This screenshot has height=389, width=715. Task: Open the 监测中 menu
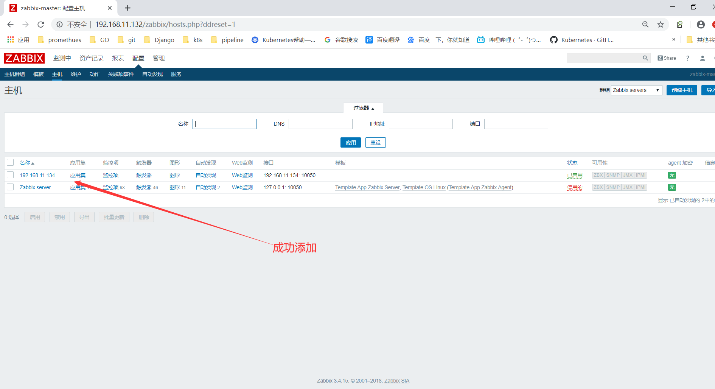(x=62, y=58)
